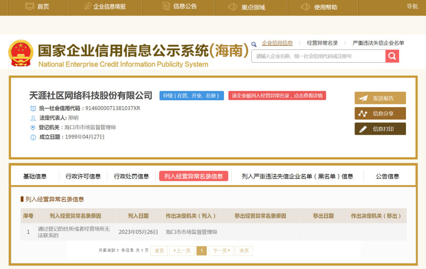Click the document icon beside 信息公告
The width and height of the screenshot is (426, 269).
pyautogui.click(x=166, y=6)
